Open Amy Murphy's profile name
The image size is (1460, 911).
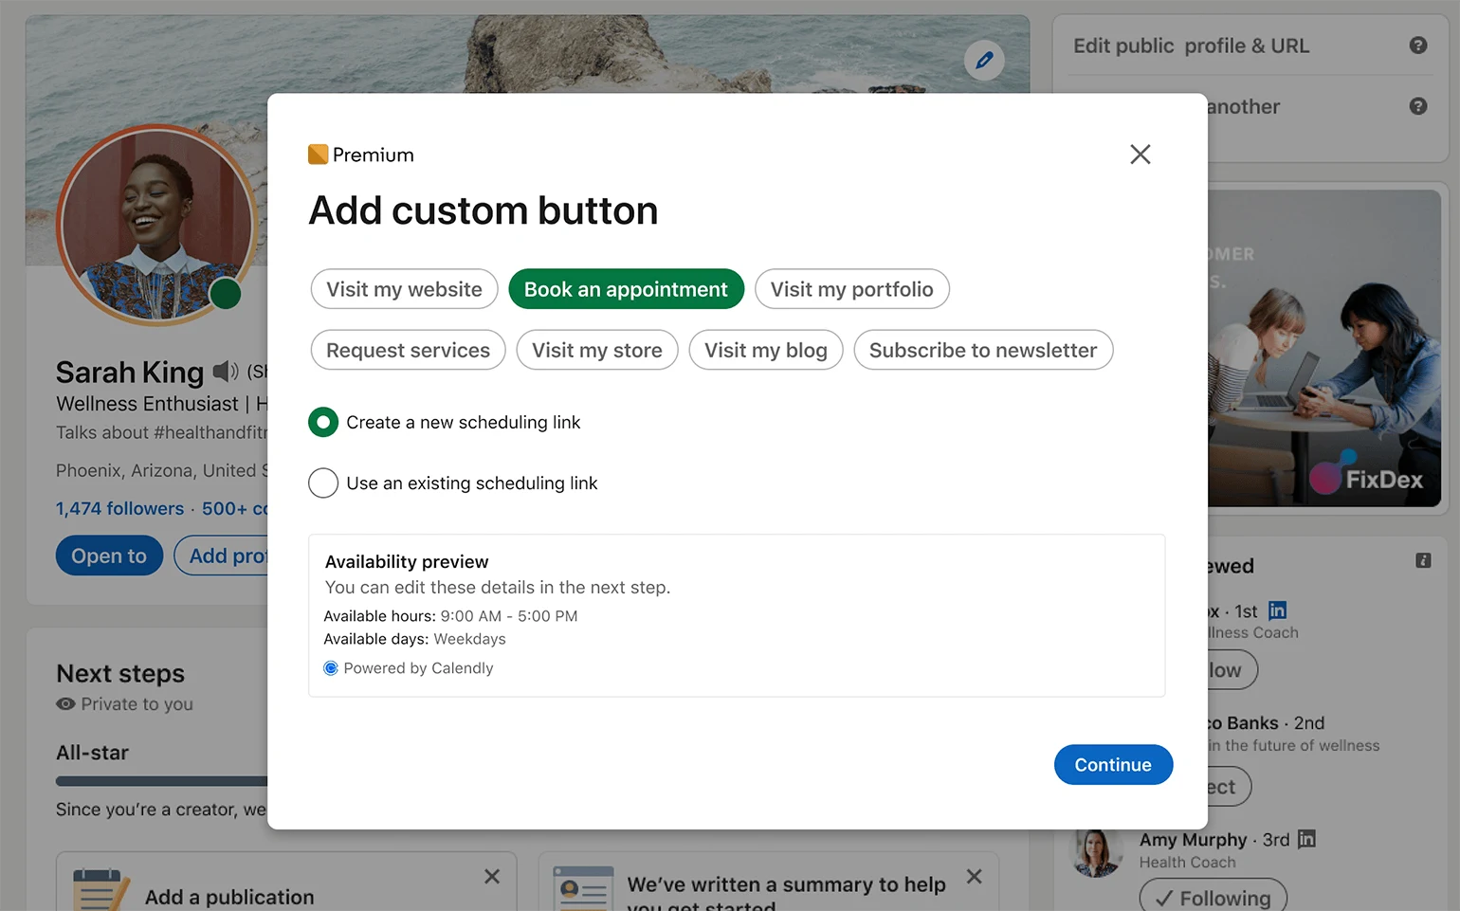tap(1193, 840)
